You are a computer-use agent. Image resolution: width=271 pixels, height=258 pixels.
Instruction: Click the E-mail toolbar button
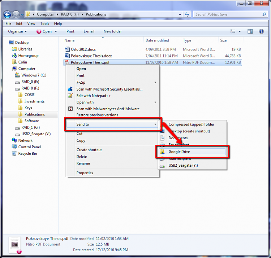point(89,31)
